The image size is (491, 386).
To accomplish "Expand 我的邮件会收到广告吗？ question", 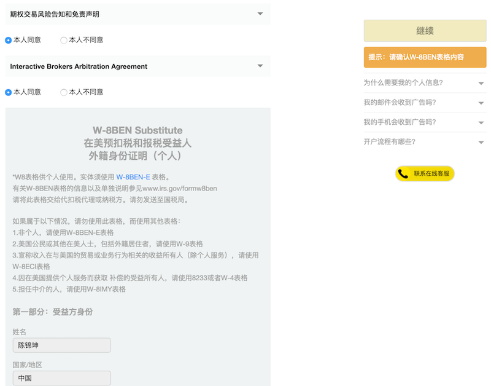I will coord(481,103).
